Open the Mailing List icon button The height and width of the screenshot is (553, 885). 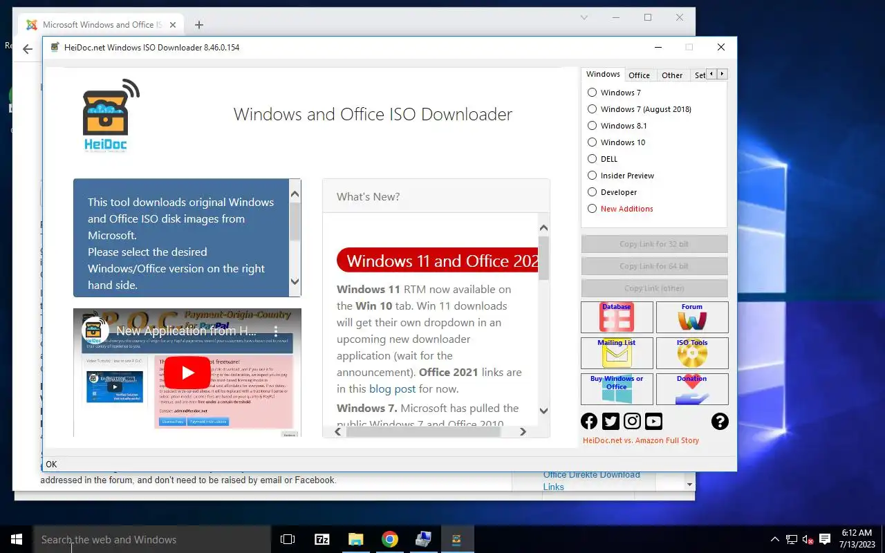point(617,353)
